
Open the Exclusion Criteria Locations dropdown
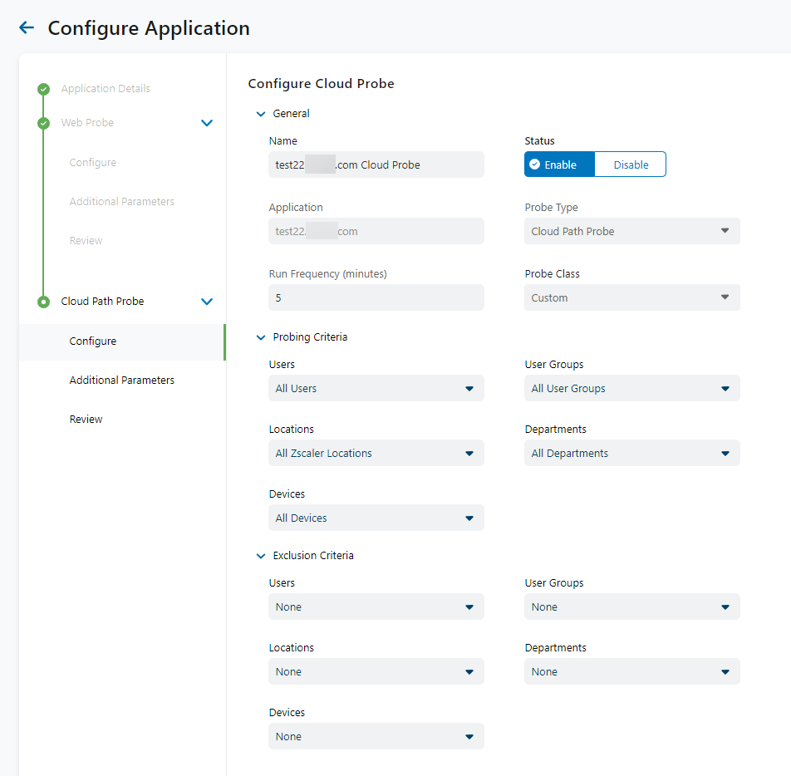[x=376, y=671]
